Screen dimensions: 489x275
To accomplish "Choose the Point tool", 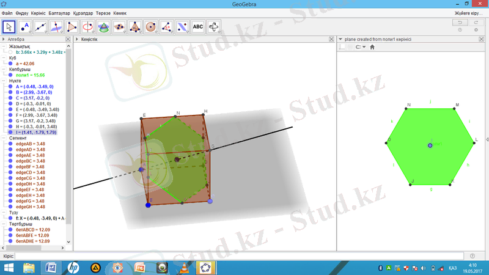I will [24, 27].
